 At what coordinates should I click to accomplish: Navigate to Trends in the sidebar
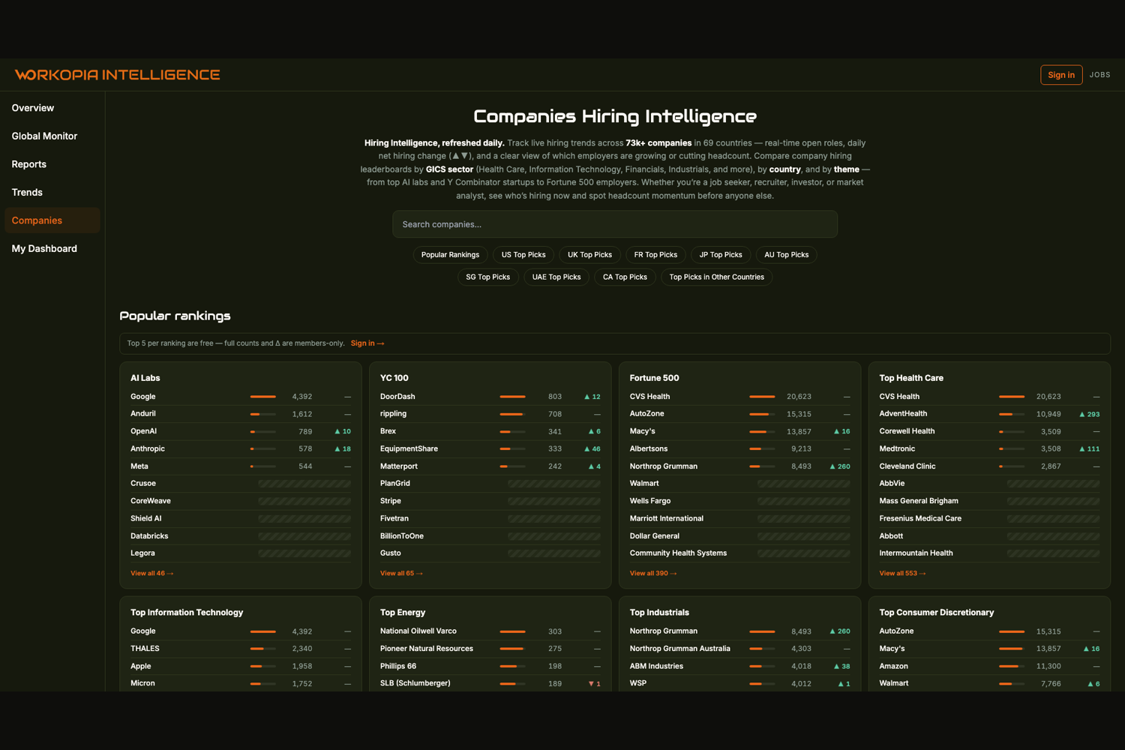[x=52, y=192]
